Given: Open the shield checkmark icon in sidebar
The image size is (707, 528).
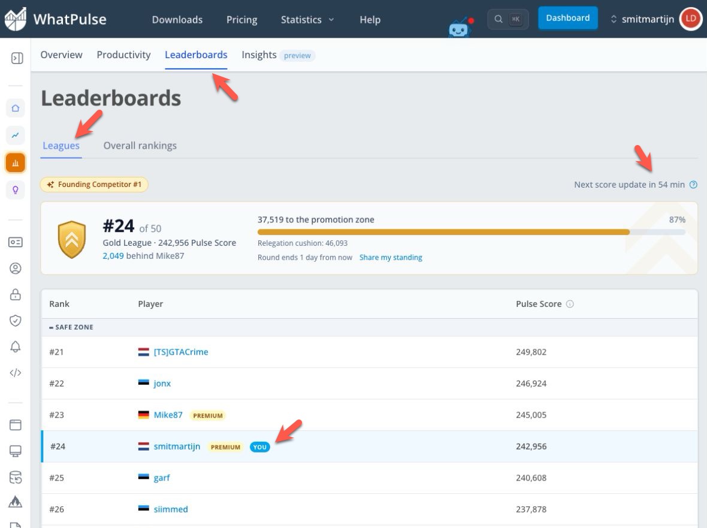Looking at the screenshot, I should (16, 321).
